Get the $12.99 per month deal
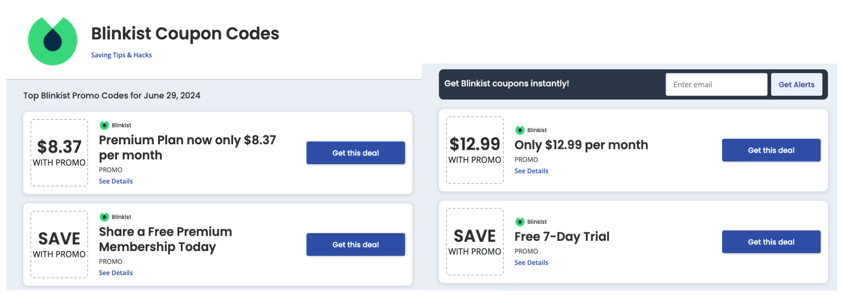The image size is (843, 295). point(771,150)
